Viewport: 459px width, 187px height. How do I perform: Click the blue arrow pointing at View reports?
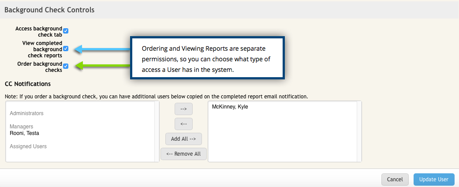click(101, 49)
